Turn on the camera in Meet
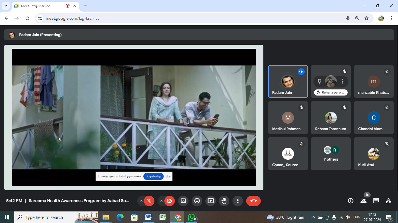398x223 pixels. coord(170,201)
